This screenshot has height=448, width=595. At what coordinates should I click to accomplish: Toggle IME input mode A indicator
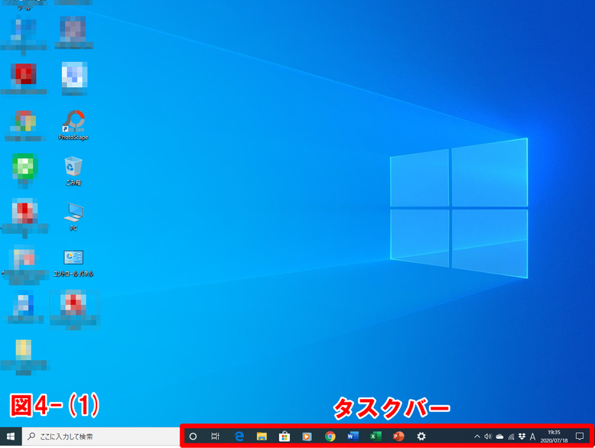(x=532, y=437)
